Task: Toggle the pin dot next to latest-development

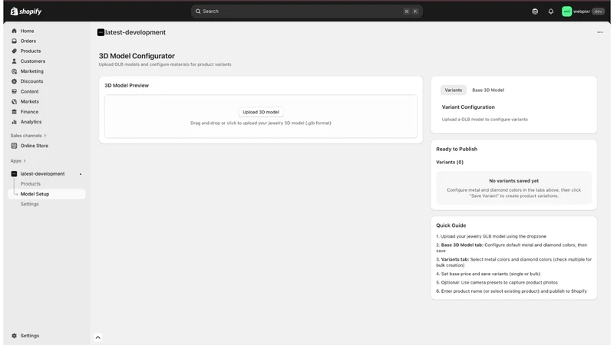Action: click(x=81, y=174)
